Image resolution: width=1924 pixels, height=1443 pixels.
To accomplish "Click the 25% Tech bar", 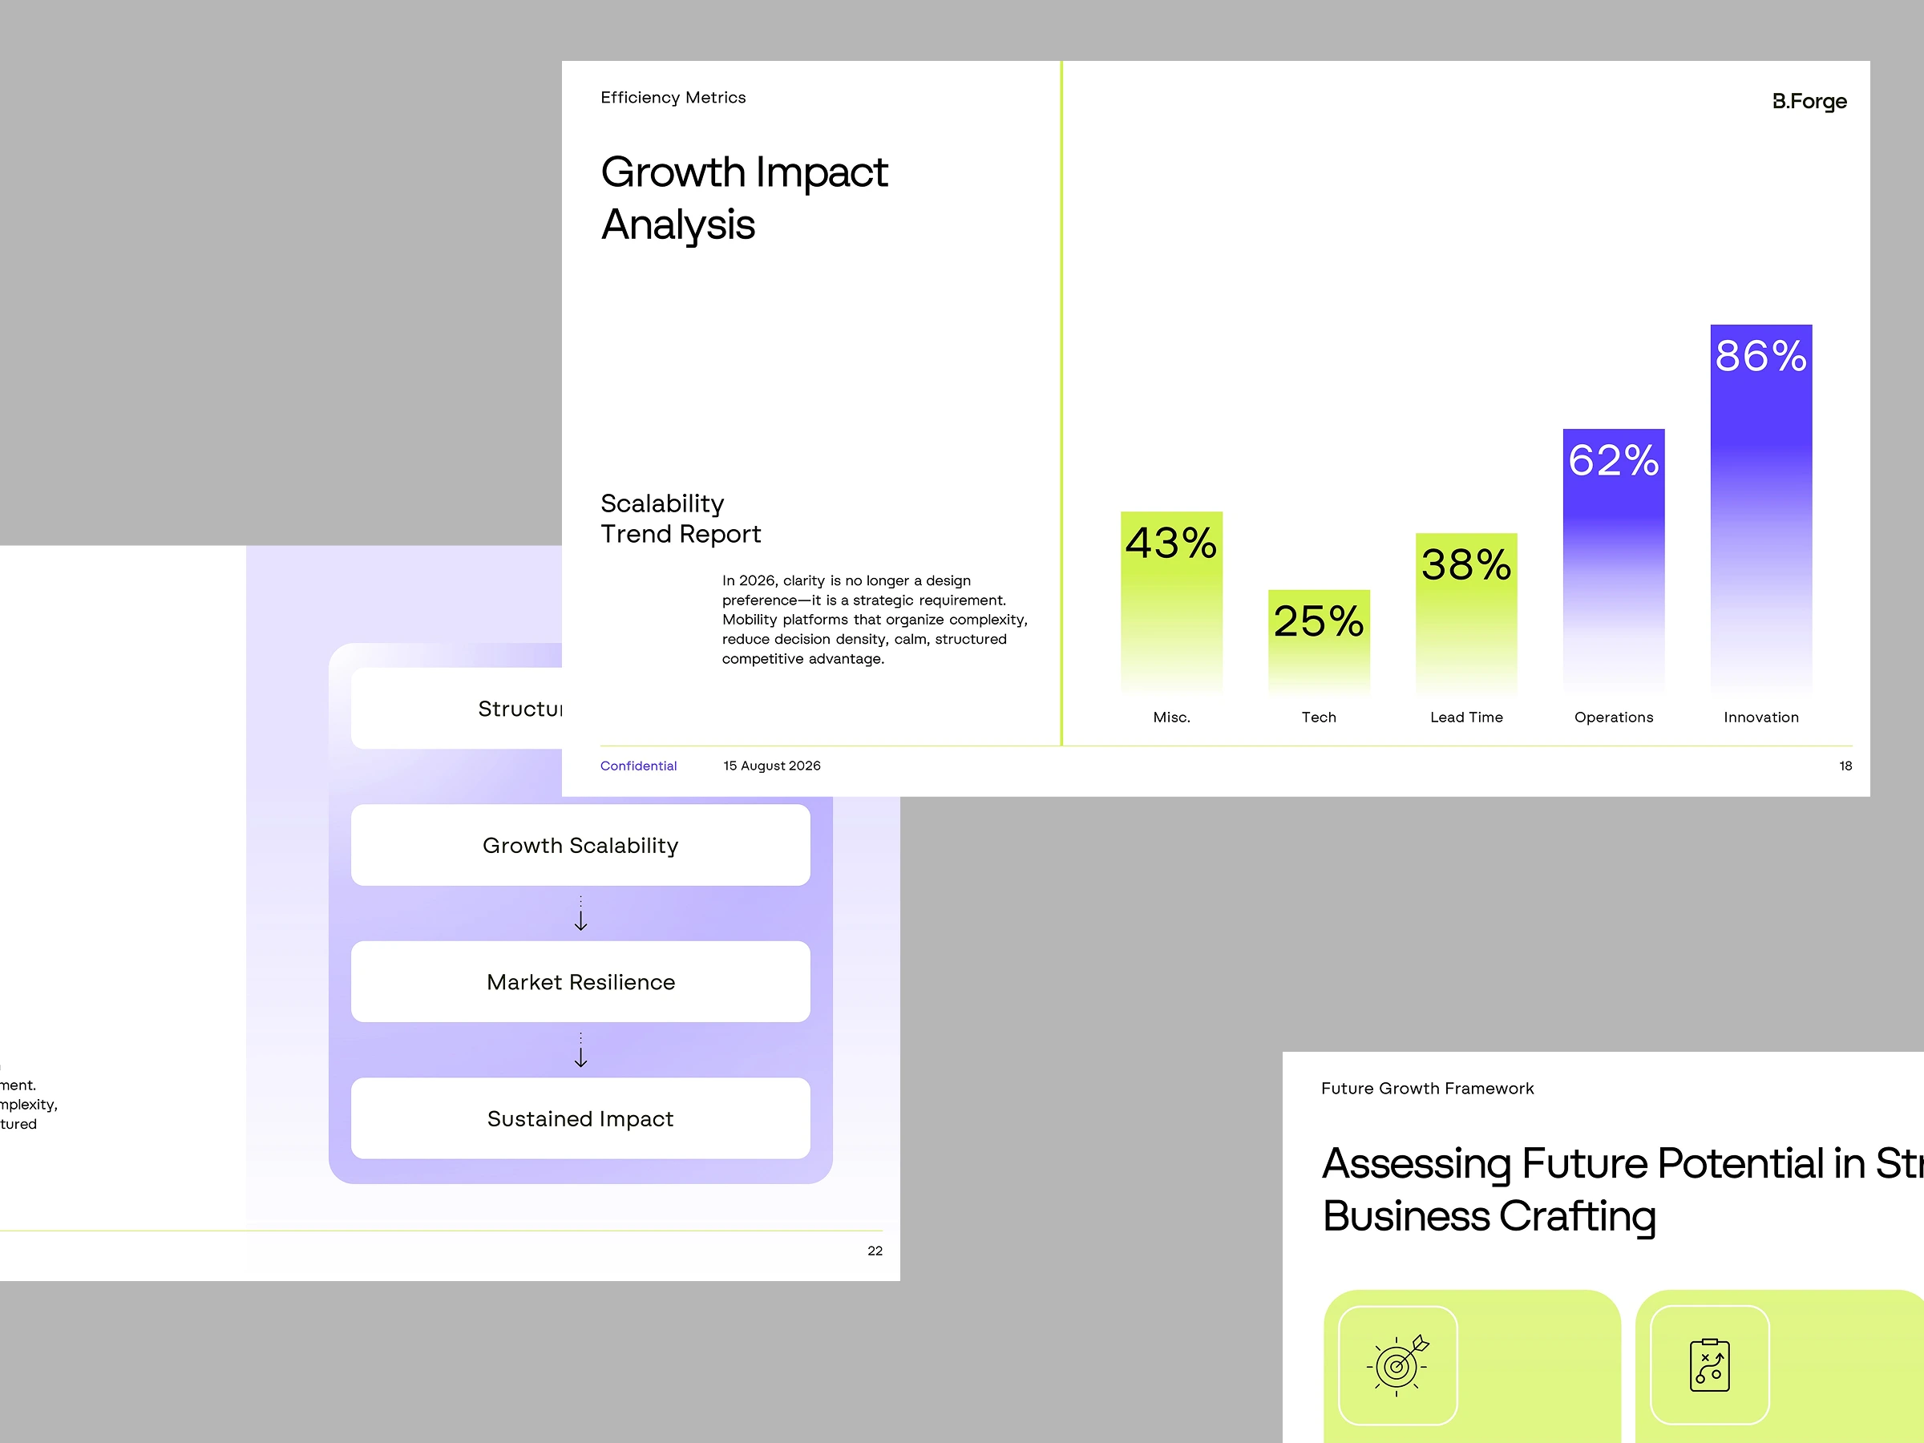I will (x=1319, y=642).
